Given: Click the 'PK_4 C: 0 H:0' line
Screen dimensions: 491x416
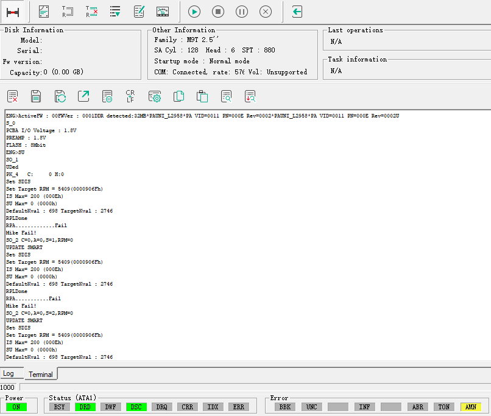Looking at the screenshot, I should (35, 174).
